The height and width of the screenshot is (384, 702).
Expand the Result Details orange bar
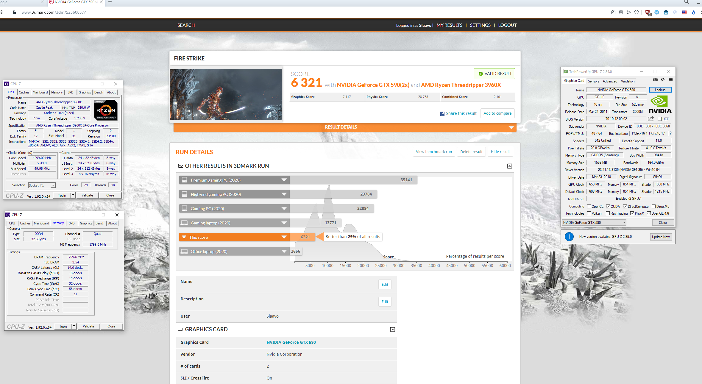pos(345,127)
